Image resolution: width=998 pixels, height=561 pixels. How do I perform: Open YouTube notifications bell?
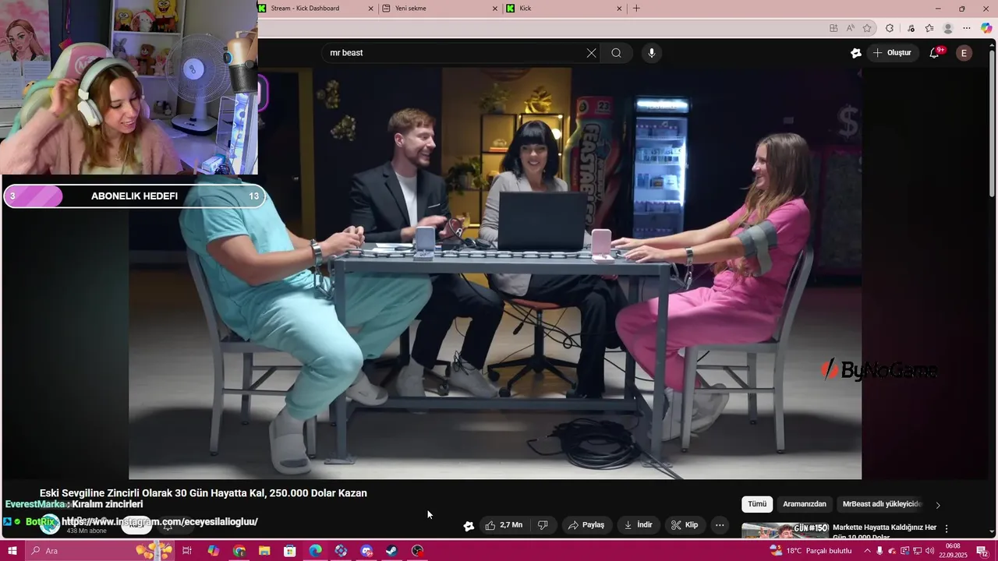(935, 53)
